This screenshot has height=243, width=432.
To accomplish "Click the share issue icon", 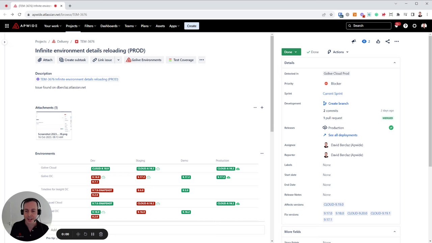I will pos(387,41).
